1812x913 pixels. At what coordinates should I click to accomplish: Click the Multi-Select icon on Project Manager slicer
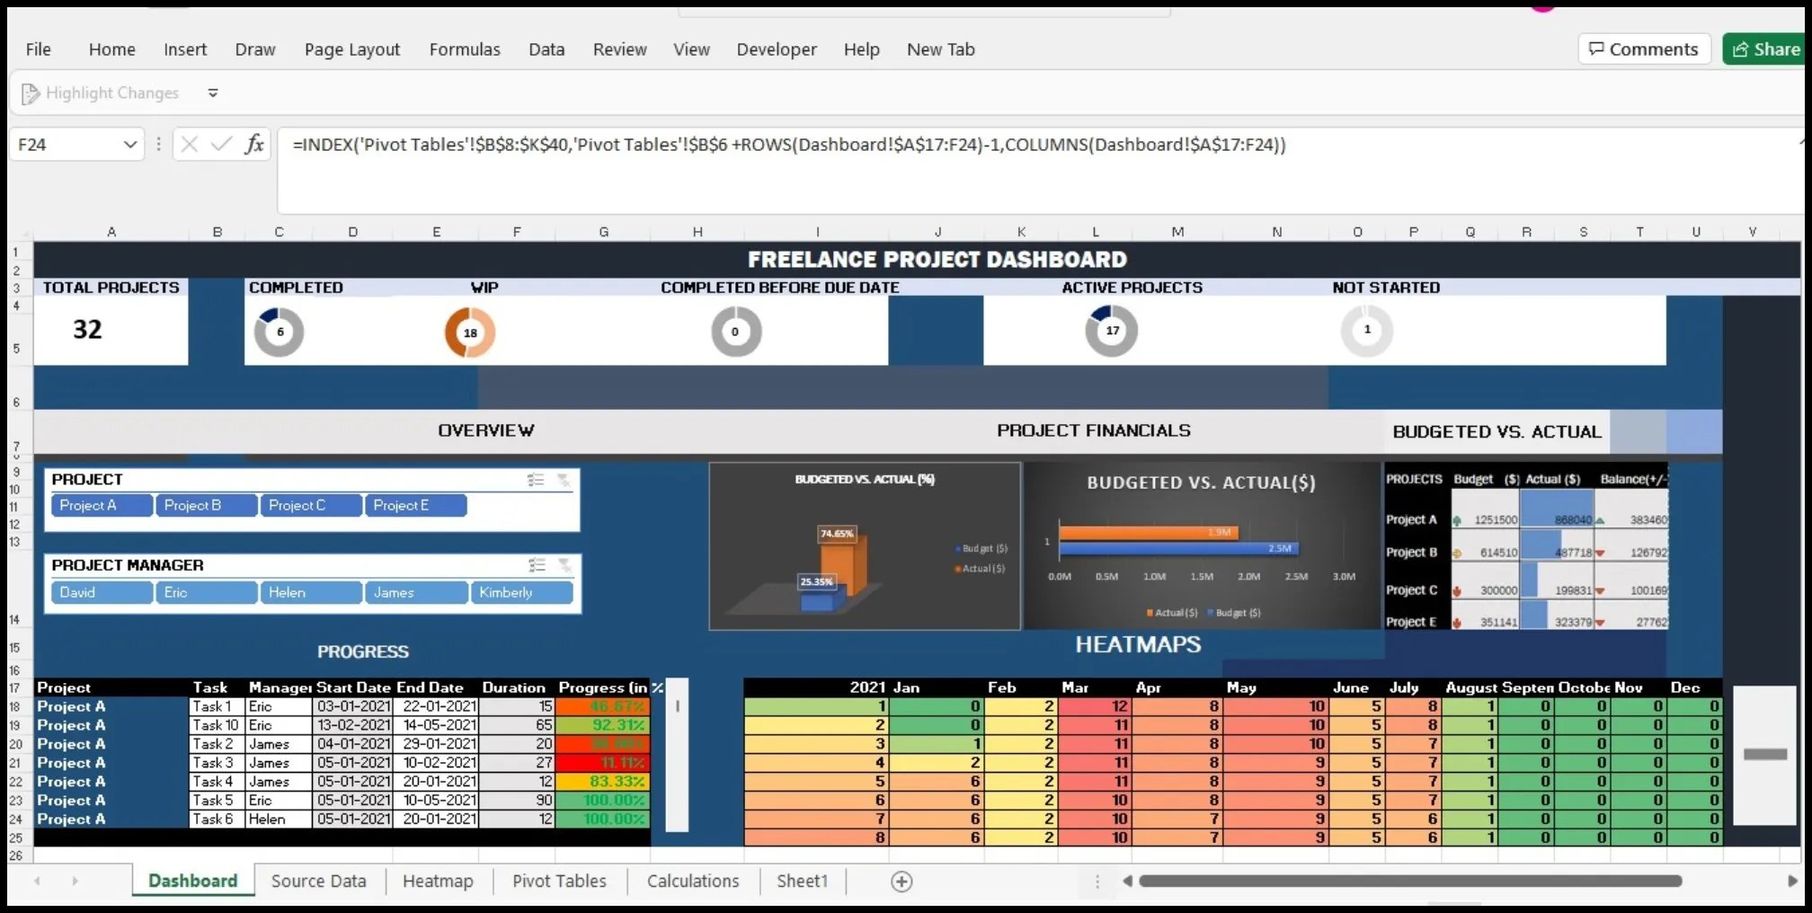(x=537, y=565)
